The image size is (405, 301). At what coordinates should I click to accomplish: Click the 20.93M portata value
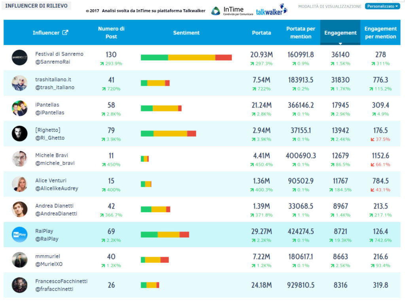point(261,55)
